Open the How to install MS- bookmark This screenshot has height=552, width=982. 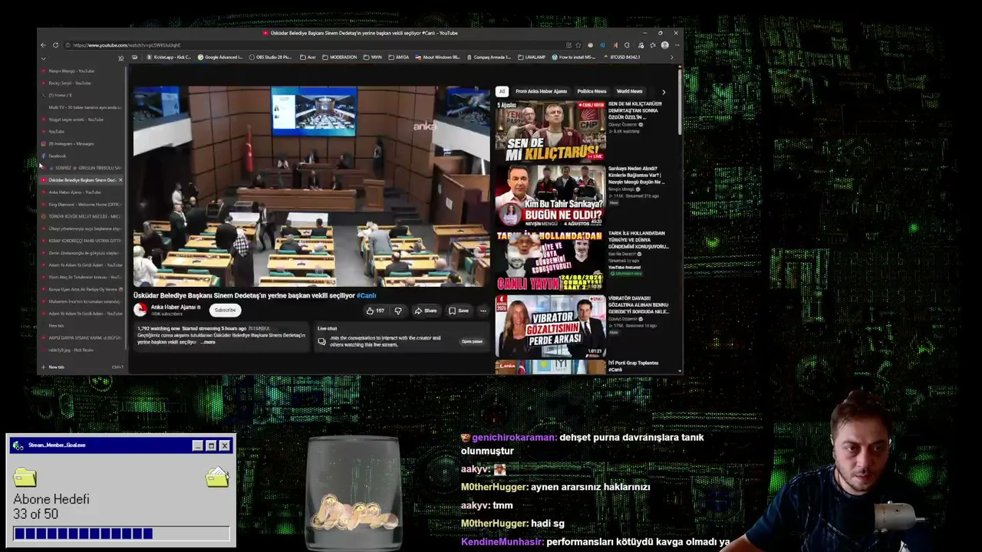(574, 58)
